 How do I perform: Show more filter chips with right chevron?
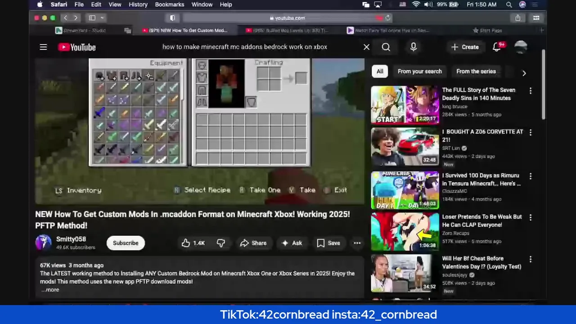[x=524, y=73]
